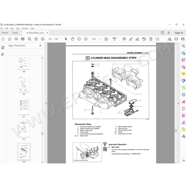Open the Protect shield tool
This screenshot has height=186, width=186.
[x=183, y=108]
